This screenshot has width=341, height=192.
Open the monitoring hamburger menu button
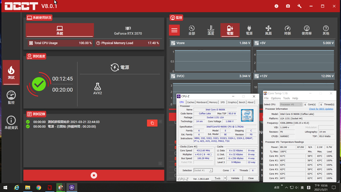[x=174, y=30]
